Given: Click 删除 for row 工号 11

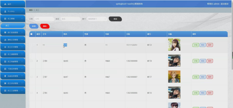Looking at the screenshot, I should [x=210, y=45].
